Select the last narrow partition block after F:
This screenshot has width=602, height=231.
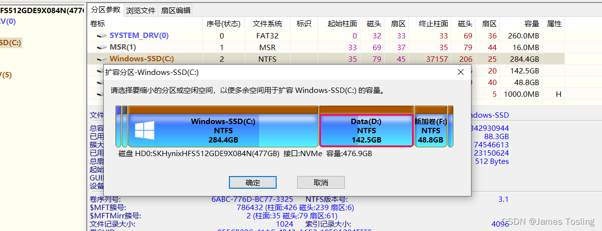pyautogui.click(x=451, y=126)
